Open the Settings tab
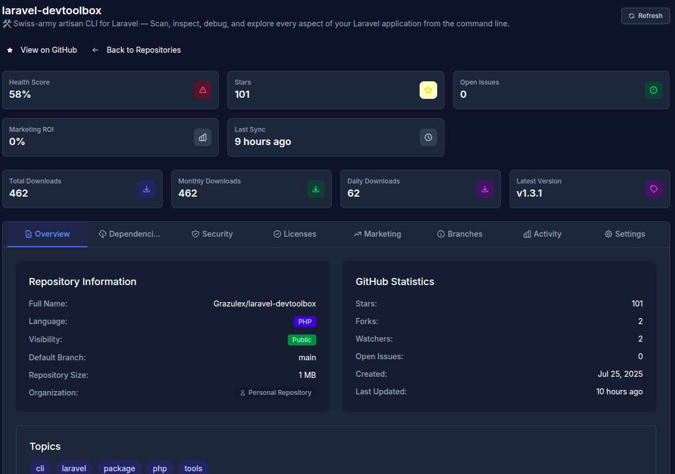 624,234
